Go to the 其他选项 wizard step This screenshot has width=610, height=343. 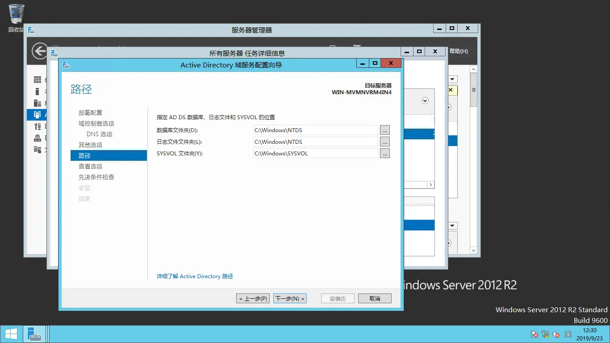point(90,145)
